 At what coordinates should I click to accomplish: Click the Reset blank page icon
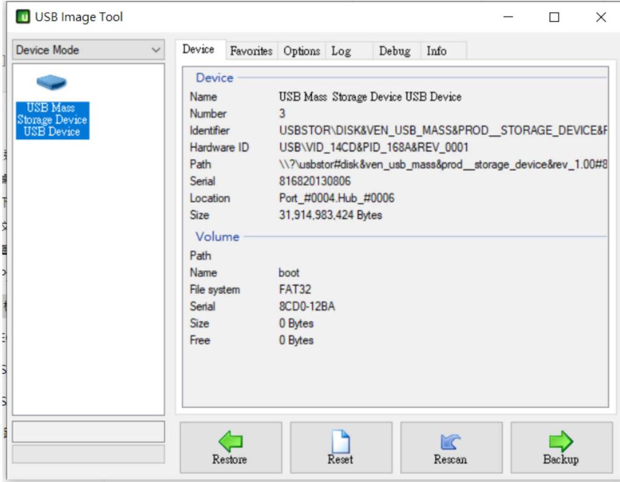pyautogui.click(x=340, y=441)
